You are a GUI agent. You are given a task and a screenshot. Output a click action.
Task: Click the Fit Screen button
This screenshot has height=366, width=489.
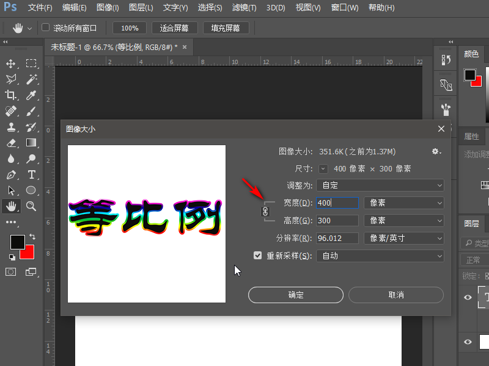click(x=174, y=28)
